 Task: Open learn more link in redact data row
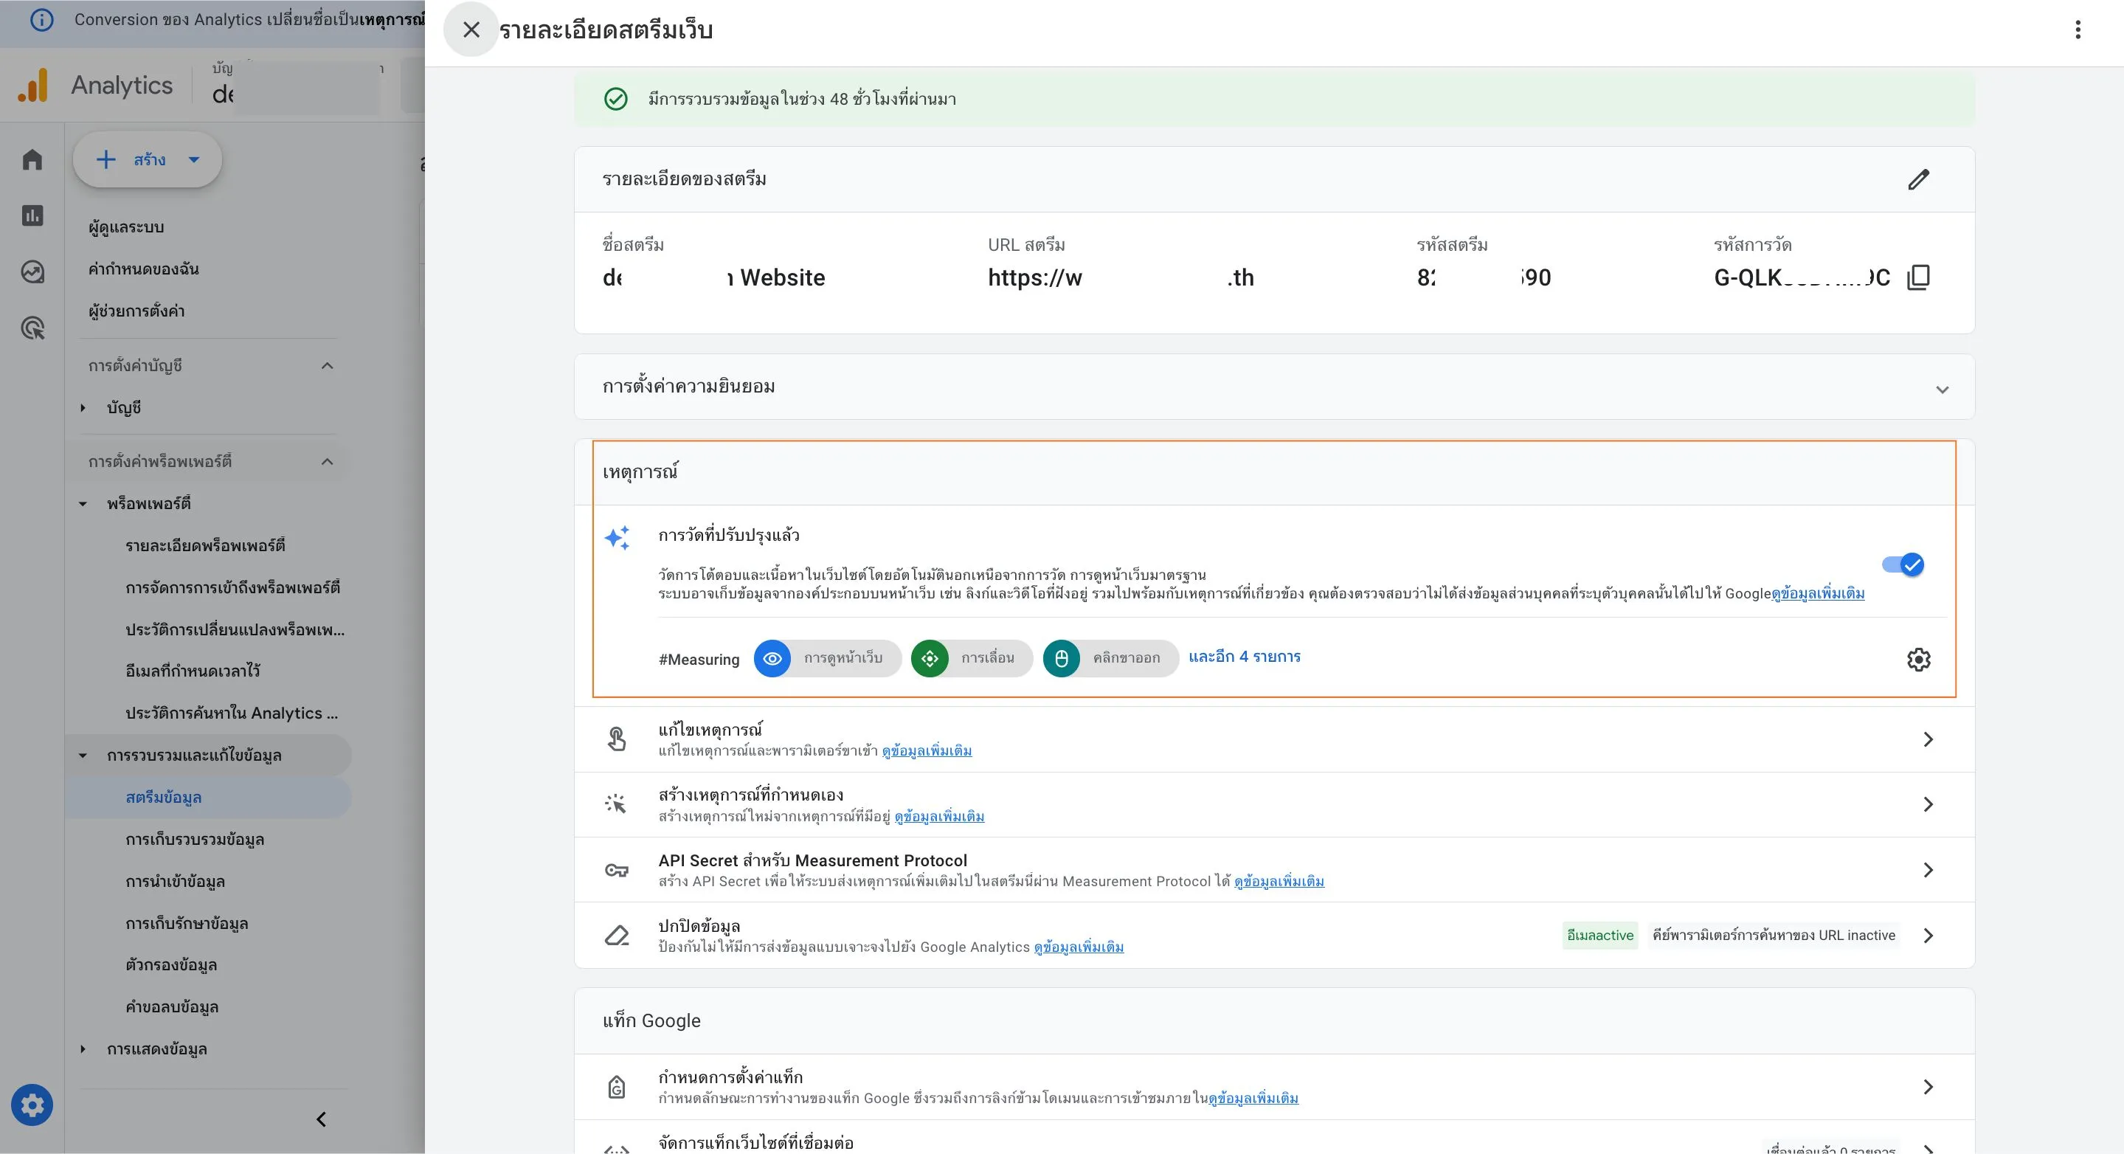click(1079, 947)
